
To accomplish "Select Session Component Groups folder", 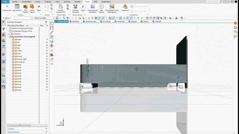I will coord(22,28).
